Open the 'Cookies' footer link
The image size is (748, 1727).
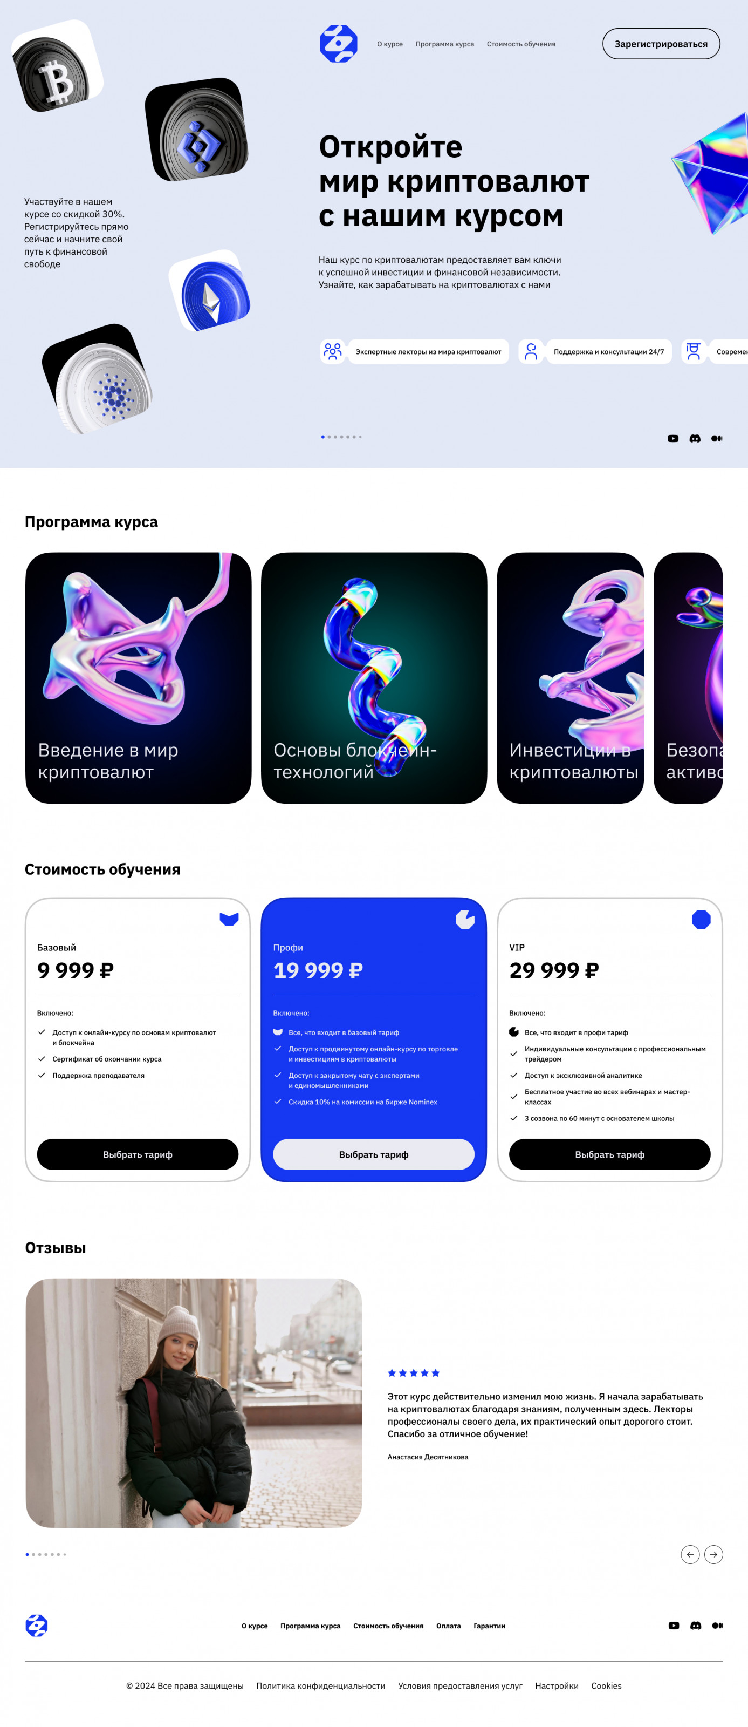(x=606, y=1685)
